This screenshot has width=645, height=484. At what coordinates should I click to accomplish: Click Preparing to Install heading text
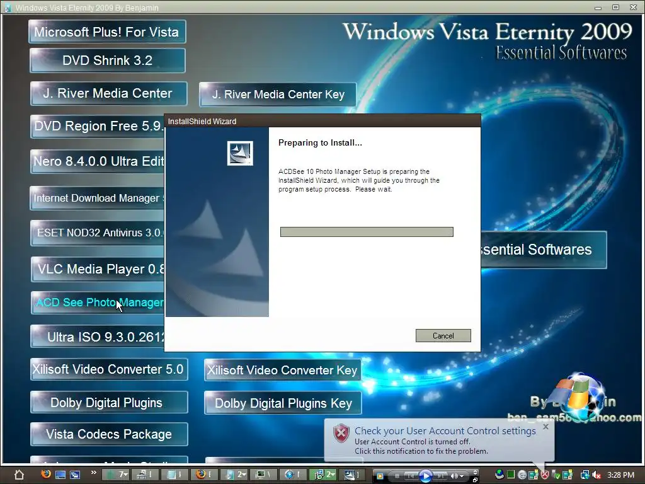tap(320, 143)
